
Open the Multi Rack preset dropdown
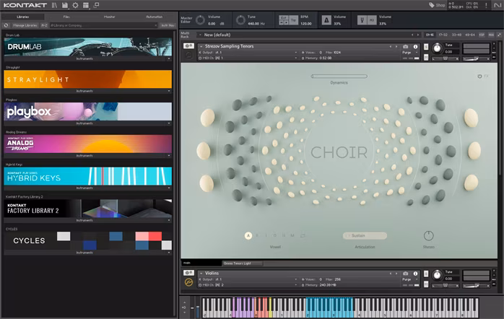click(x=199, y=34)
